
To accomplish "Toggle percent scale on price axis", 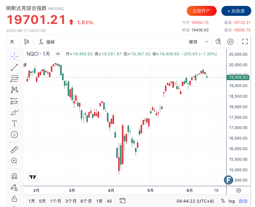I will pos(223,201).
